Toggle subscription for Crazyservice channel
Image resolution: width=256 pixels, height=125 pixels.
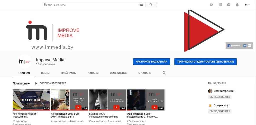coord(220,111)
